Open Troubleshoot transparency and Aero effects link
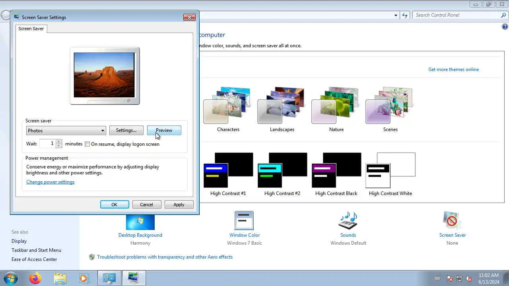This screenshot has height=286, width=509. coord(165,257)
